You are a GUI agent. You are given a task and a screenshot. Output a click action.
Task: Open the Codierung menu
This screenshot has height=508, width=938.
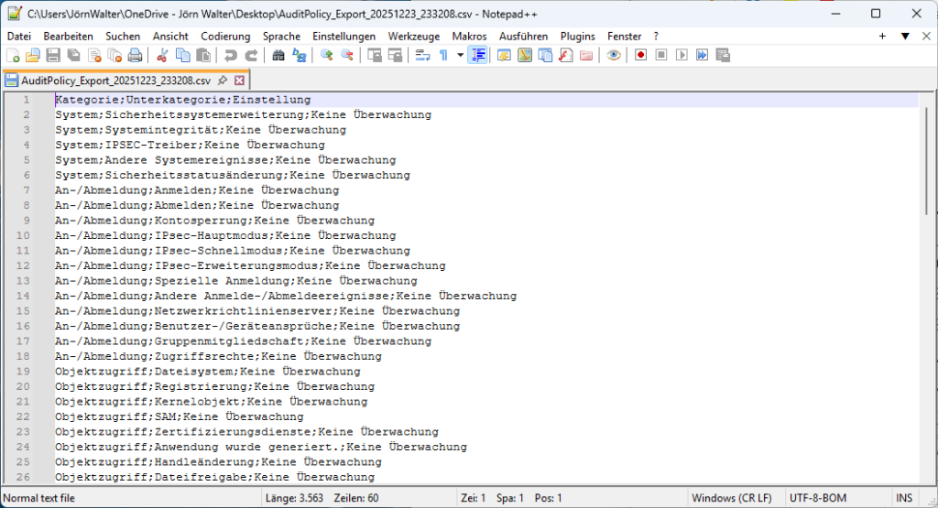(225, 36)
